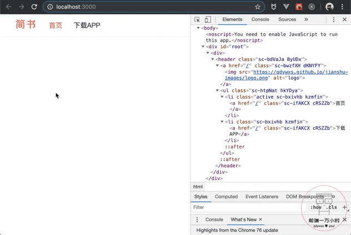Open the Styles pane tab
This screenshot has width=351, height=235.
pos(201,197)
